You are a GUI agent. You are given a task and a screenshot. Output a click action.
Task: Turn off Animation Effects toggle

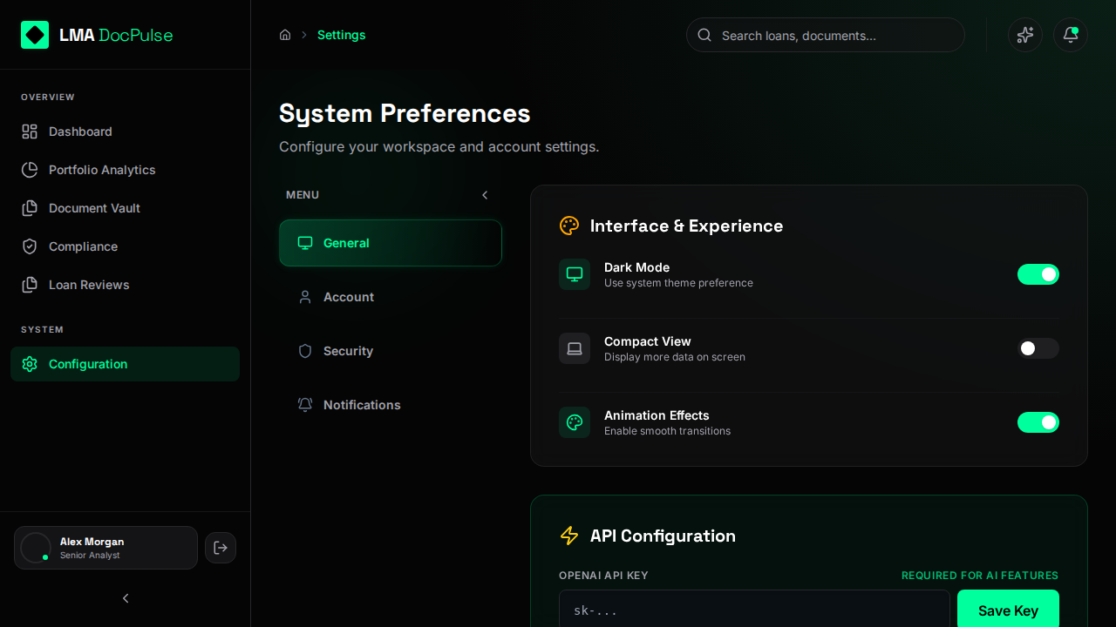pos(1038,422)
